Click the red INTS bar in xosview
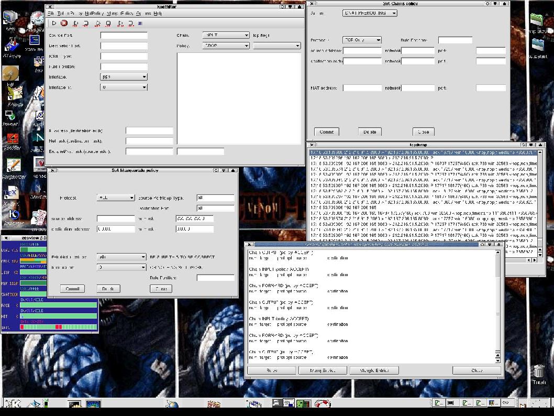 [59, 327]
